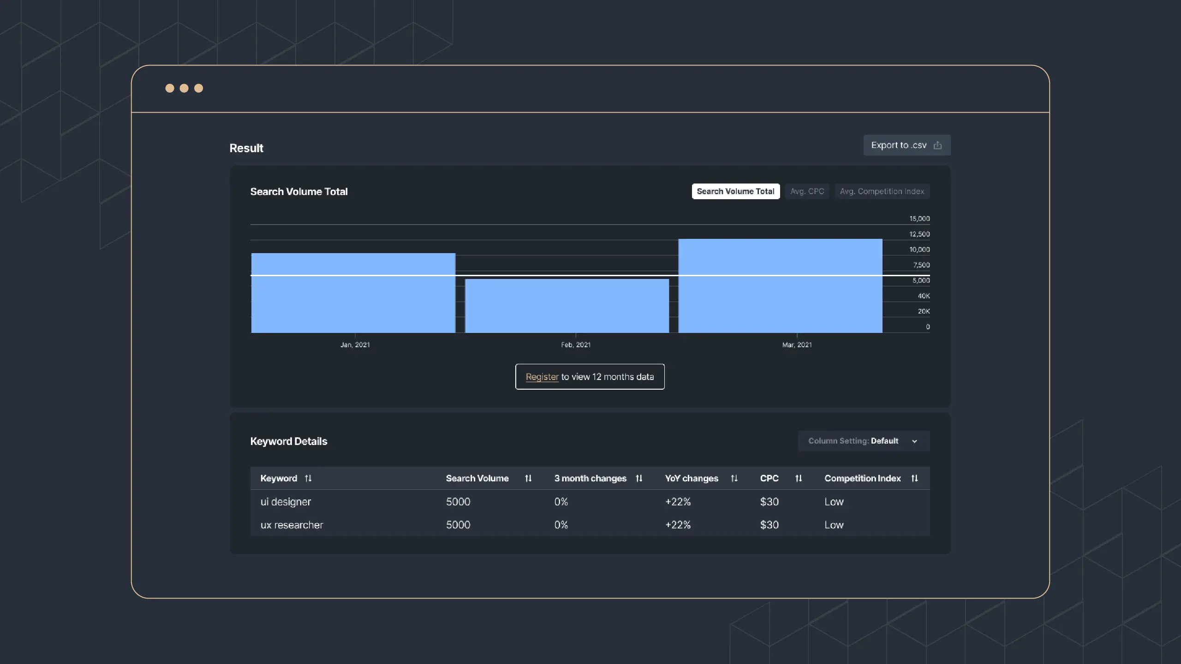Click the Keyword column sort icon

coord(308,478)
